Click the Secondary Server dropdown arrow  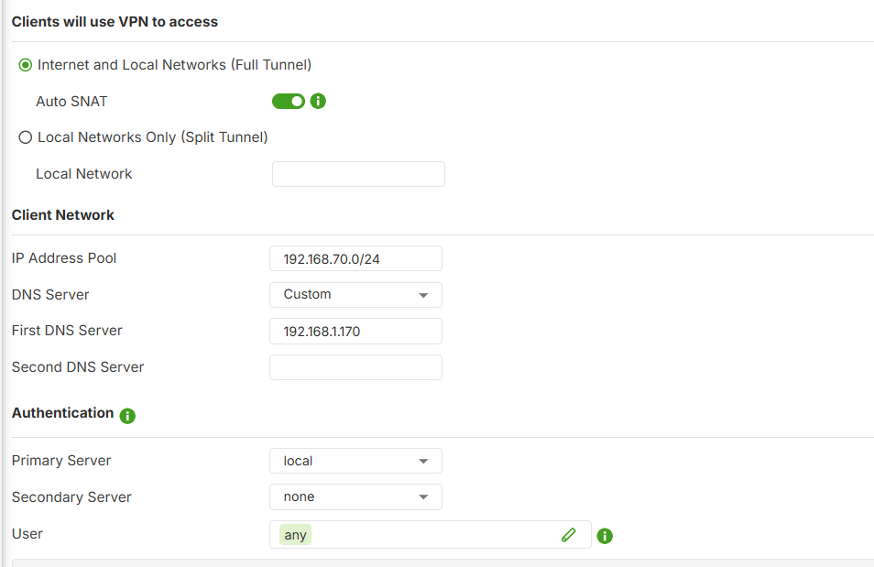tap(423, 497)
